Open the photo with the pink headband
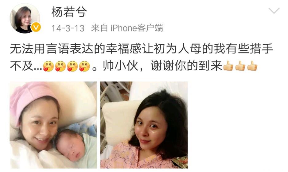 click(x=53, y=125)
